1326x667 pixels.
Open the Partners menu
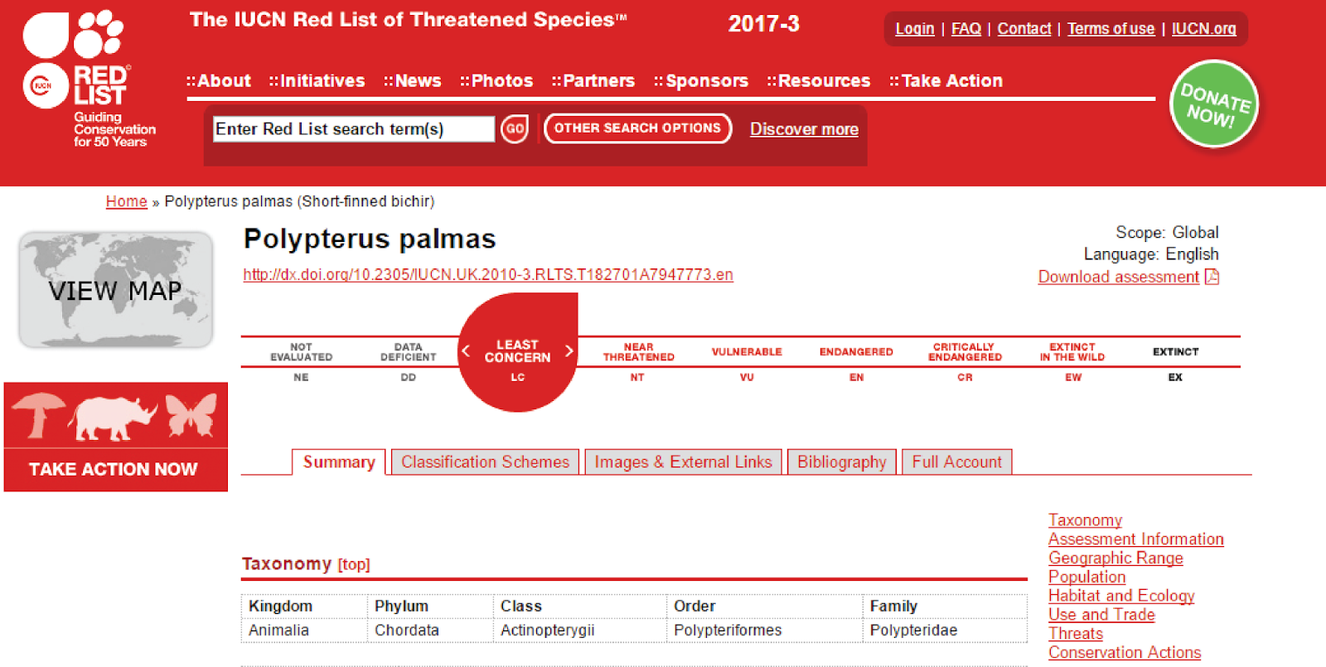point(593,80)
